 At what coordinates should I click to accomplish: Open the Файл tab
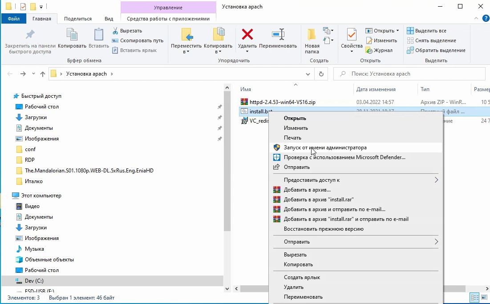(x=14, y=19)
